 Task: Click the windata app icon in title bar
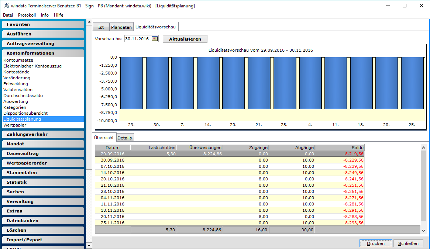tap(6, 6)
